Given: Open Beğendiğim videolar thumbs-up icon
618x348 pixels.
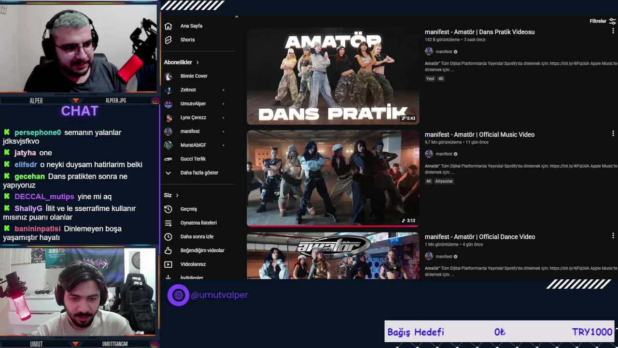Looking at the screenshot, I should (x=168, y=250).
